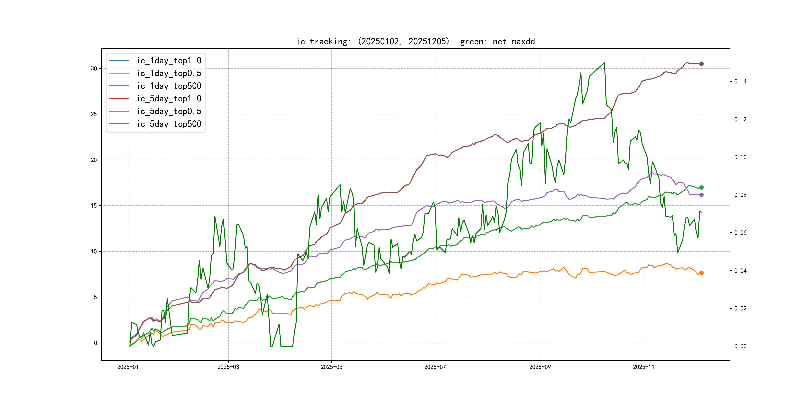811x405 pixels.
Task: Click the 0.14 right y-axis label
Action: (x=740, y=82)
